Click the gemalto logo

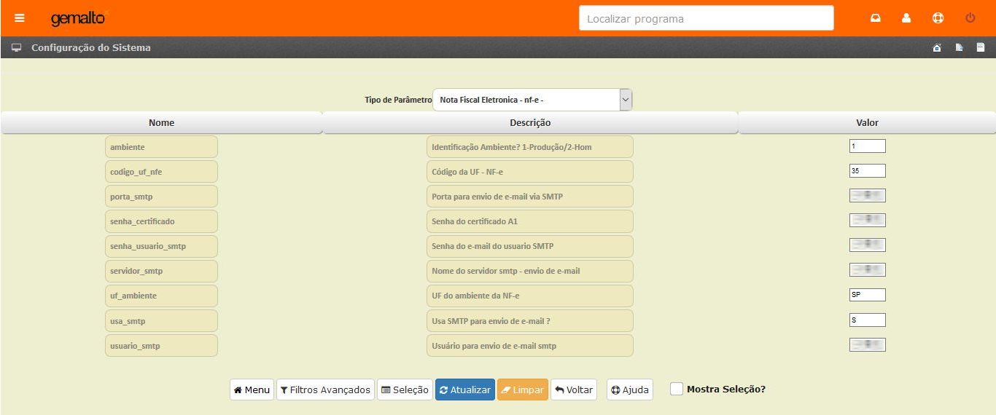click(78, 18)
